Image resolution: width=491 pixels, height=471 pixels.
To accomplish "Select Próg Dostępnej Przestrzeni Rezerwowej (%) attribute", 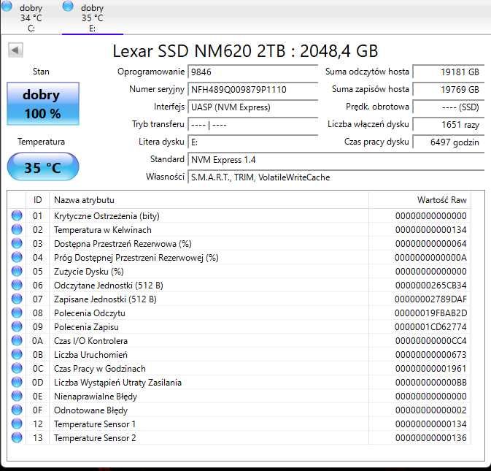I will point(136,258).
